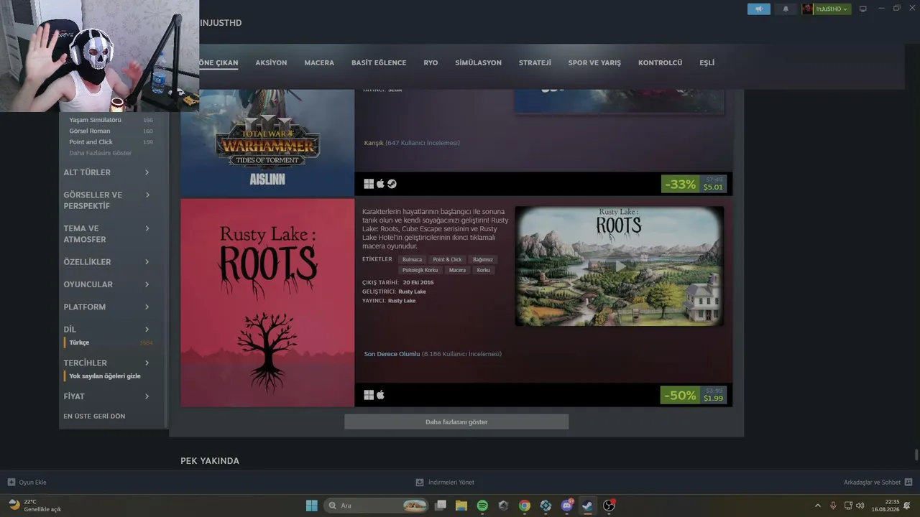Image resolution: width=920 pixels, height=517 pixels.
Task: Open the KONTROLCÜ category tab
Action: (x=660, y=62)
